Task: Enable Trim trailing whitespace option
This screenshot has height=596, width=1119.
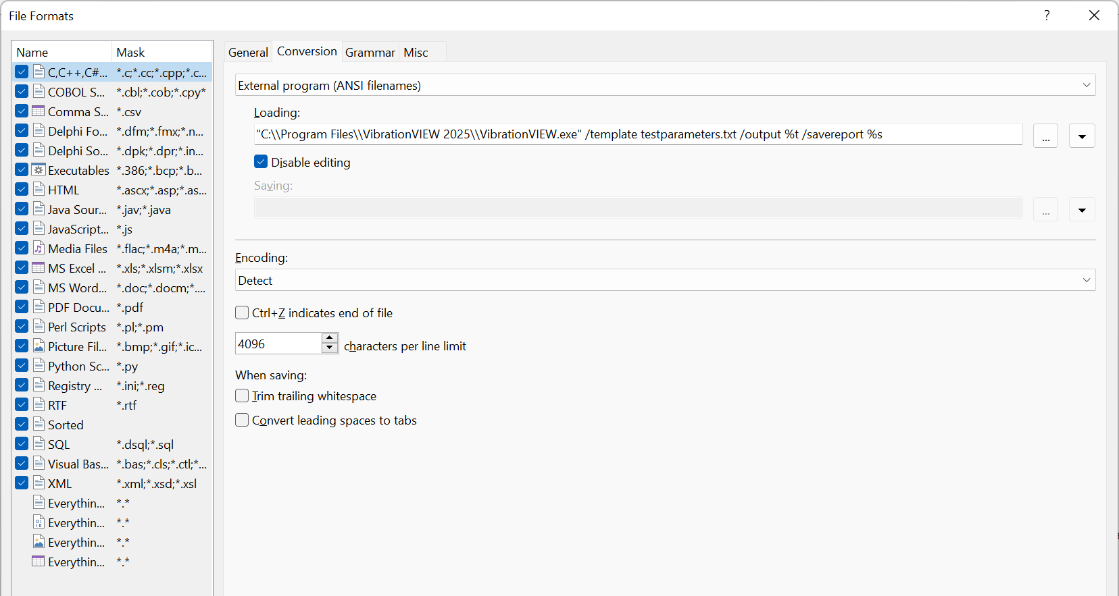Action: tap(242, 396)
